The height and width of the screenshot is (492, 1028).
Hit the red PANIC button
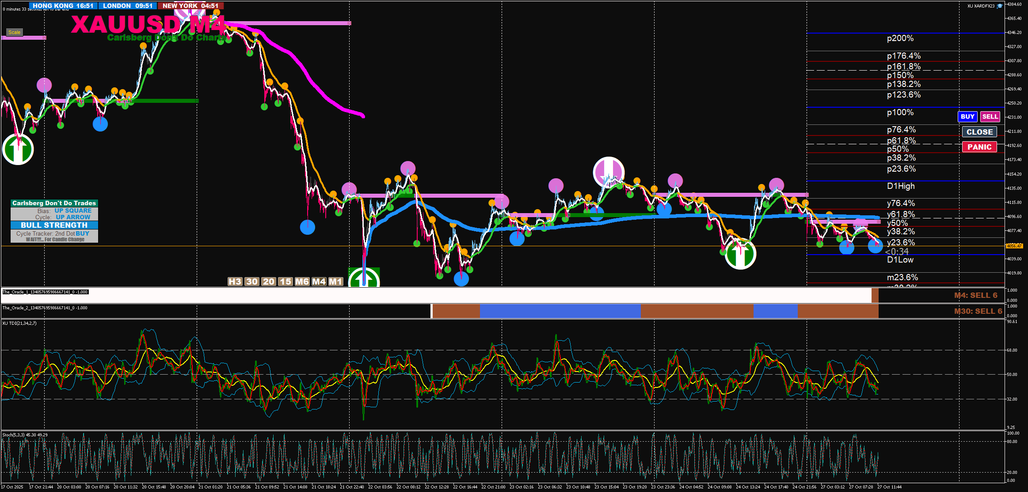(x=979, y=147)
